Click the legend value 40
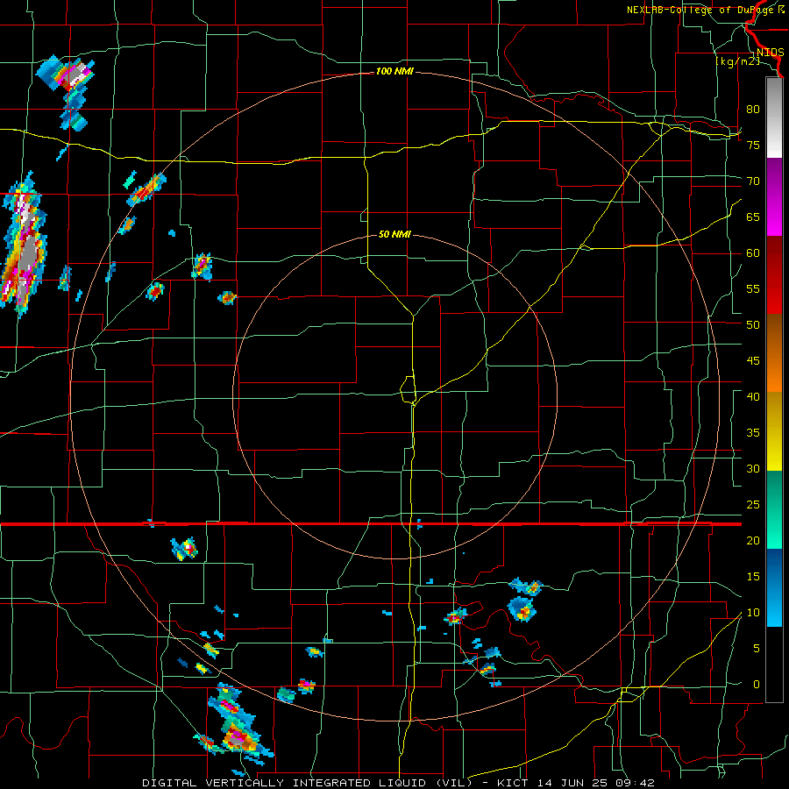The width and height of the screenshot is (789, 789). [x=753, y=397]
